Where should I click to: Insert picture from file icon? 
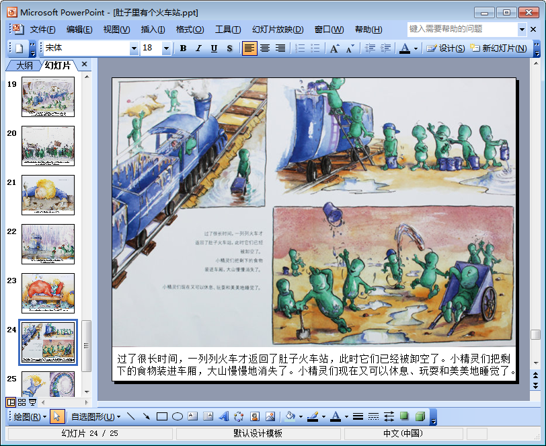click(x=270, y=416)
